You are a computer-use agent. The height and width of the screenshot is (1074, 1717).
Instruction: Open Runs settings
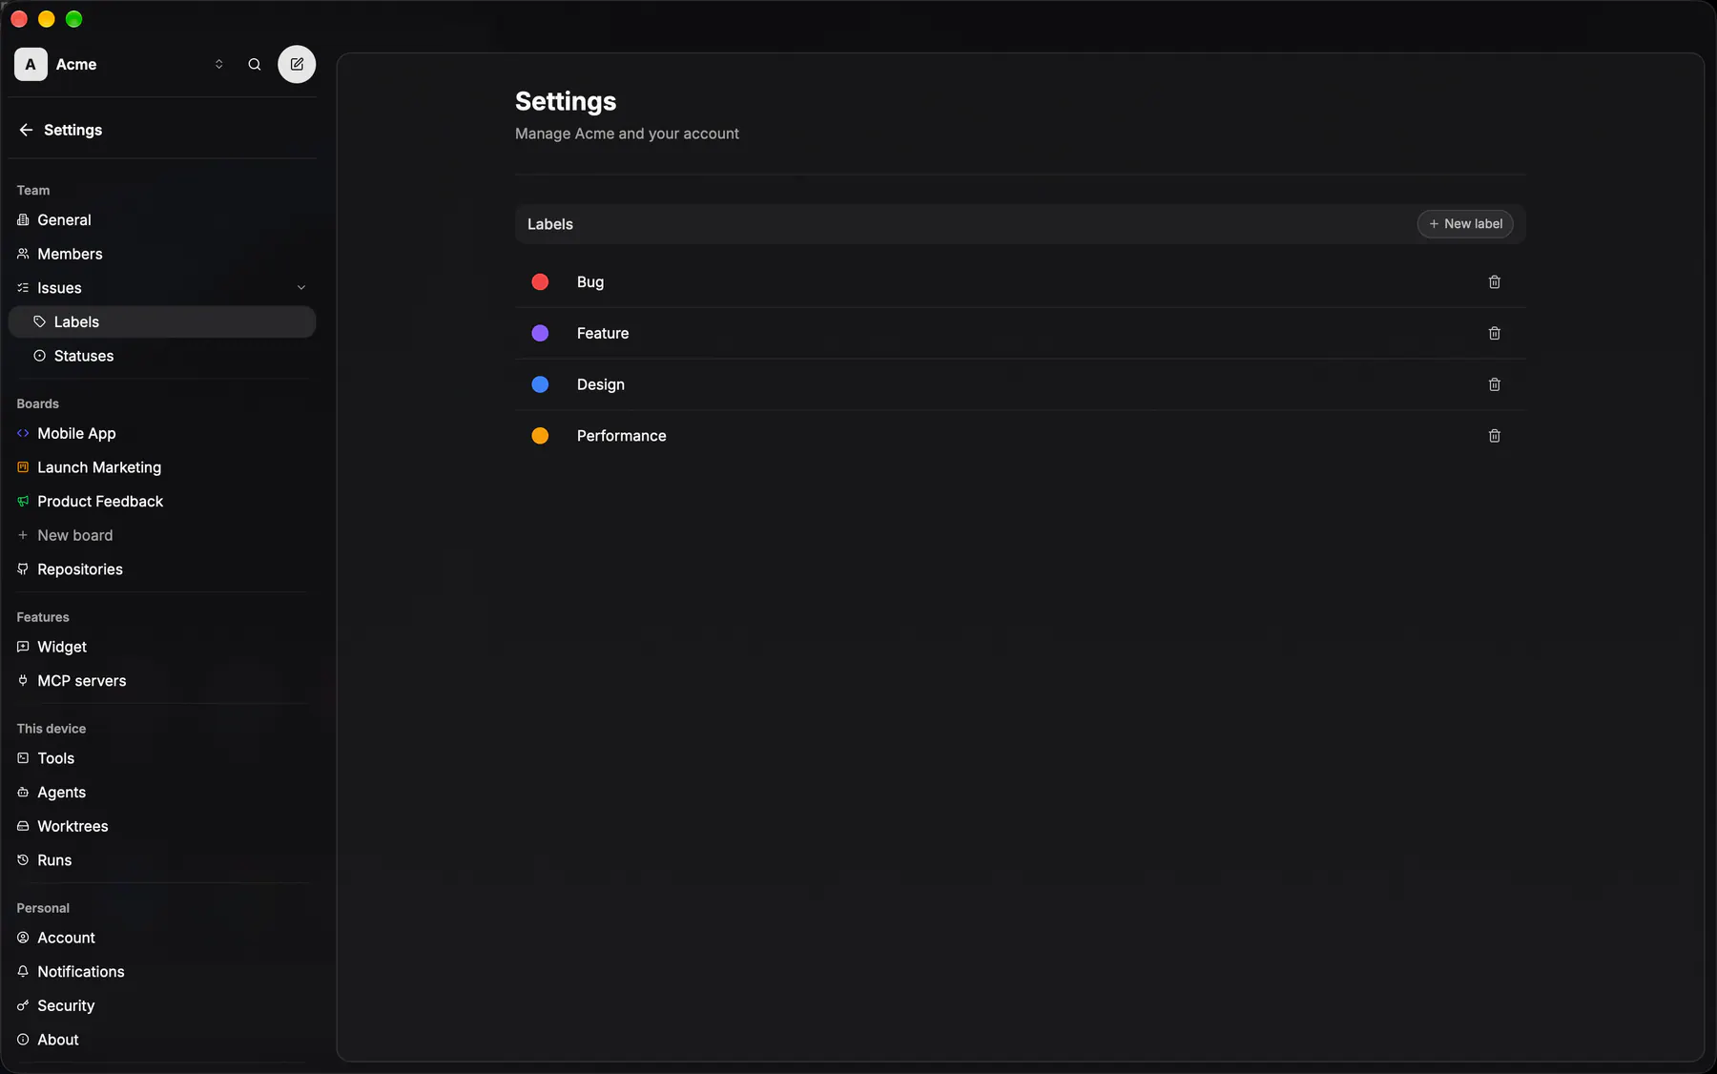point(162,860)
